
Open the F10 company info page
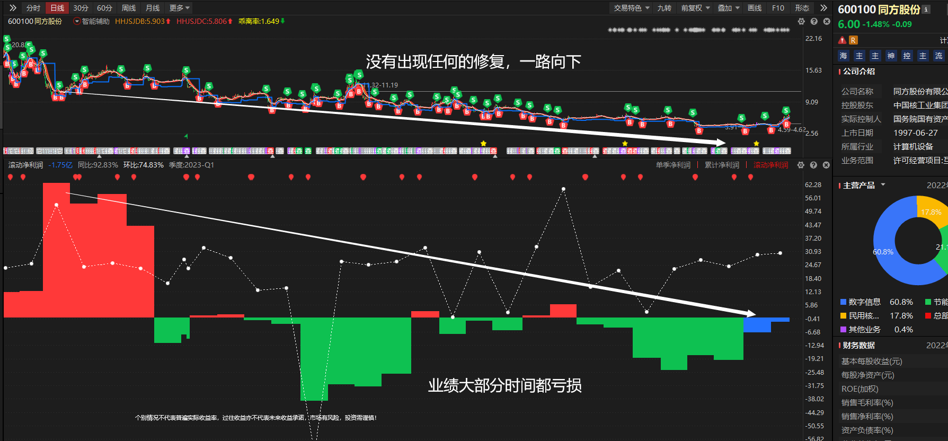778,8
